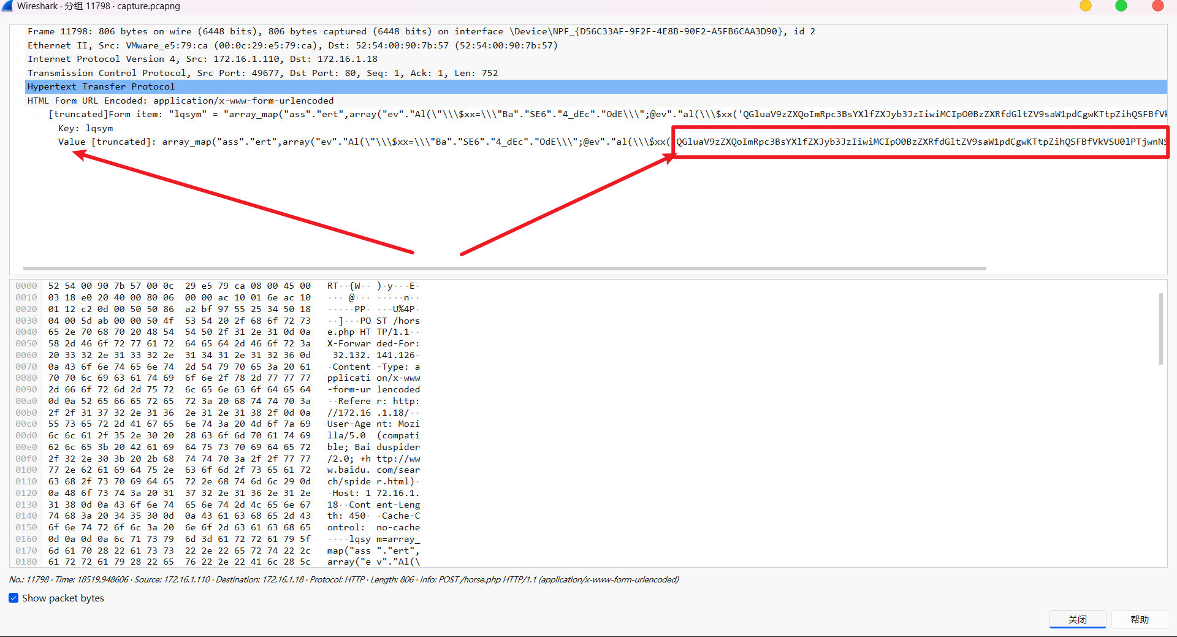1177x637 pixels.
Task: Click hex offset 00d0 in bytes pane
Action: pos(26,435)
